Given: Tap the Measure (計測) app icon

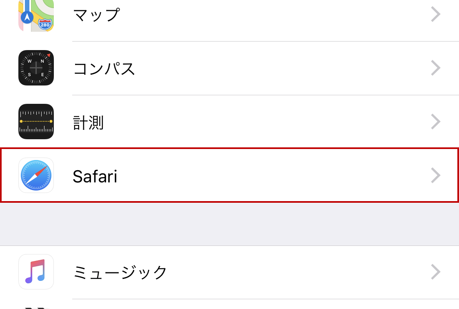Looking at the screenshot, I should coord(36,122).
